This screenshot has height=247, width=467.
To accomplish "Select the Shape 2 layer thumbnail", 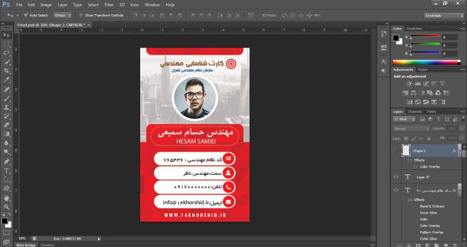I will [406, 151].
